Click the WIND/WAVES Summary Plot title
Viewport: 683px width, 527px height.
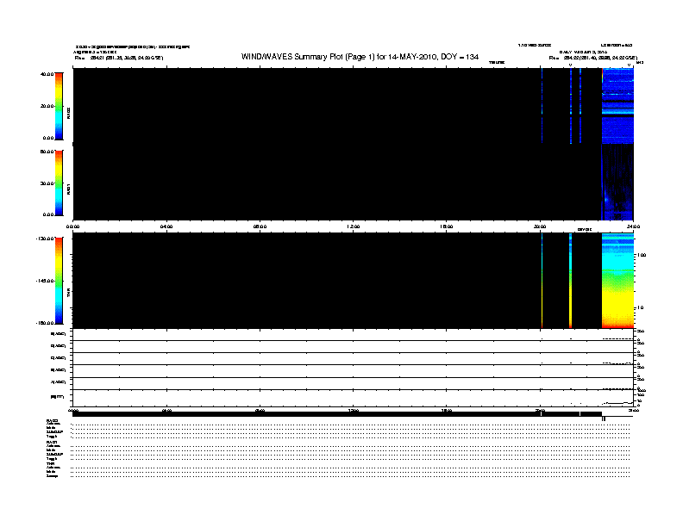tap(360, 57)
